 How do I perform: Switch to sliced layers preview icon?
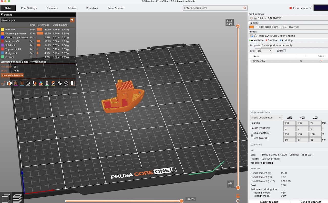coord(17,198)
